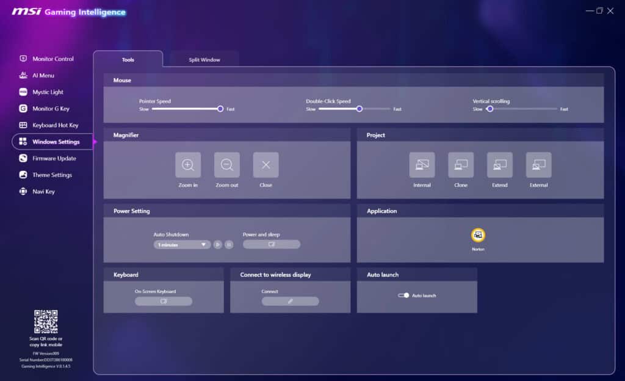The width and height of the screenshot is (625, 381).
Task: Switch to the Split Window tab
Action: tap(204, 60)
